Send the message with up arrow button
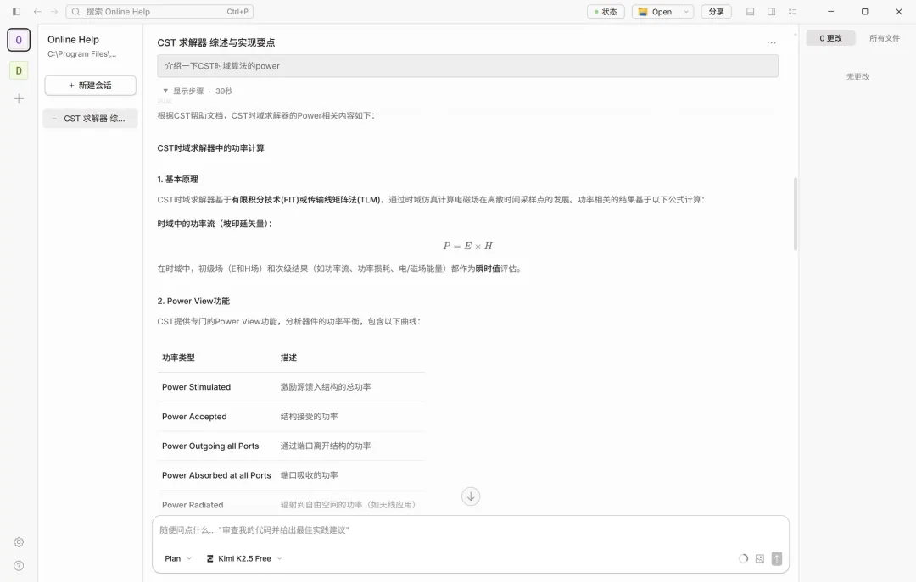 (x=777, y=558)
